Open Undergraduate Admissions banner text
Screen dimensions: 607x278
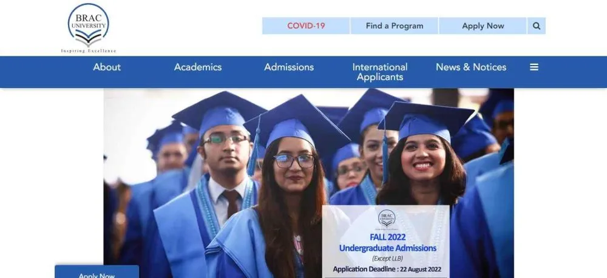point(387,248)
